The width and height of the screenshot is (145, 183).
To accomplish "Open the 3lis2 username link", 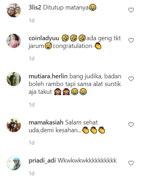I will tap(35, 7).
